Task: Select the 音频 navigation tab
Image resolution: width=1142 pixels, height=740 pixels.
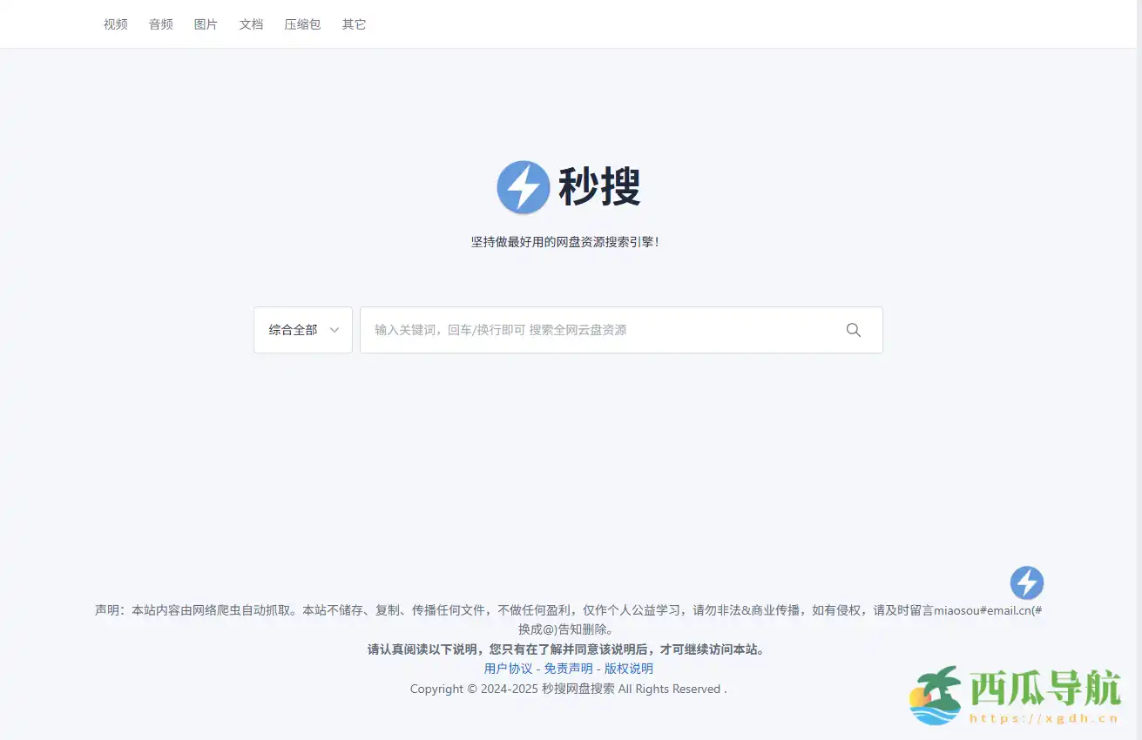Action: (x=160, y=24)
